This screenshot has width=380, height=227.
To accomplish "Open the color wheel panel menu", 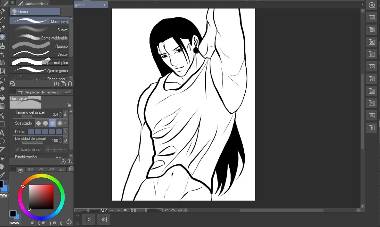I will point(12,169).
